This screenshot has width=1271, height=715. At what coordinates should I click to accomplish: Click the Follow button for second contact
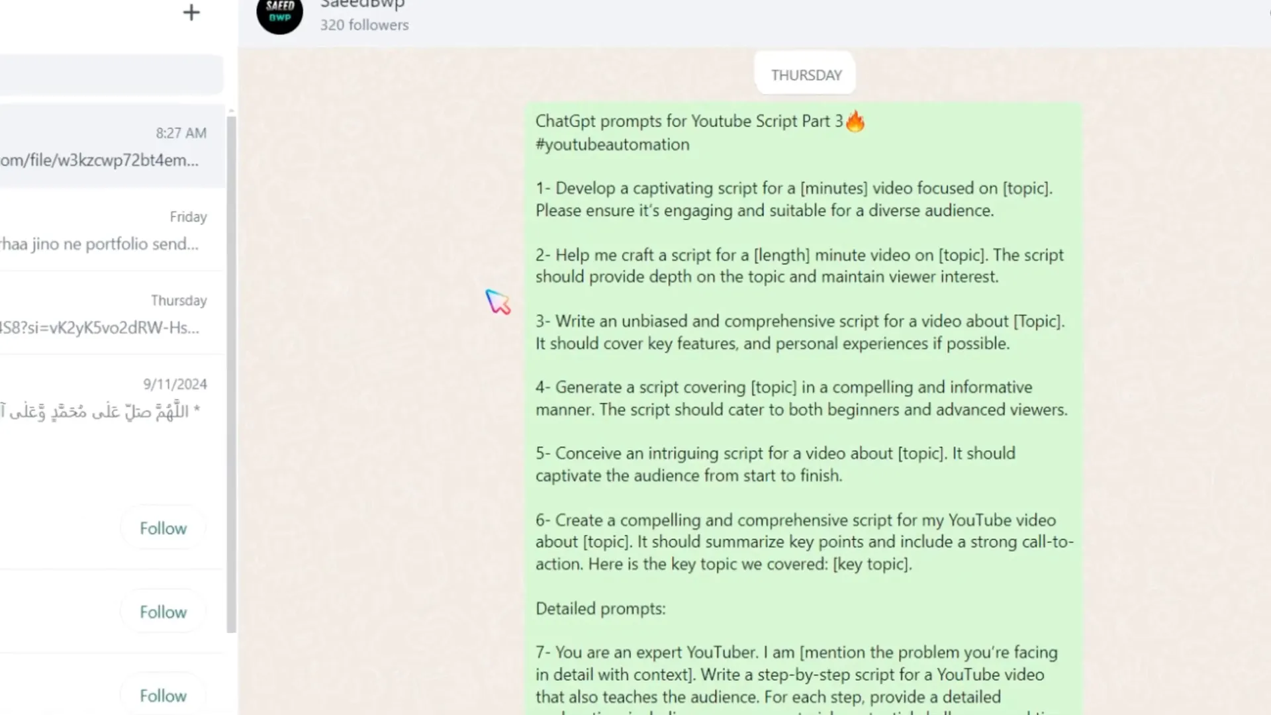coord(162,612)
